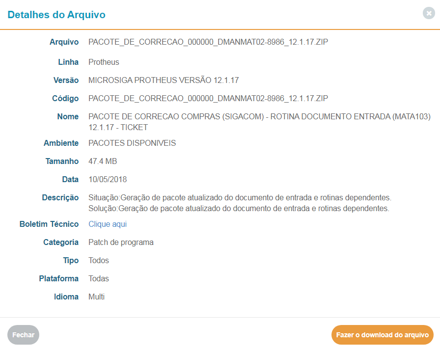The height and width of the screenshot is (352, 440).
Task: Click the Protheus value in Linha
Action: (x=104, y=62)
